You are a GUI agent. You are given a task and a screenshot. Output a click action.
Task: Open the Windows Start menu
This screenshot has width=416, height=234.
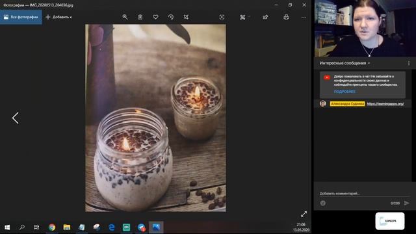(x=7, y=227)
